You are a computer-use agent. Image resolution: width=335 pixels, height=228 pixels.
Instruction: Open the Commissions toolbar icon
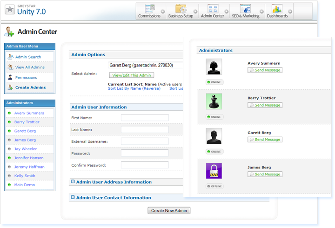click(x=149, y=9)
